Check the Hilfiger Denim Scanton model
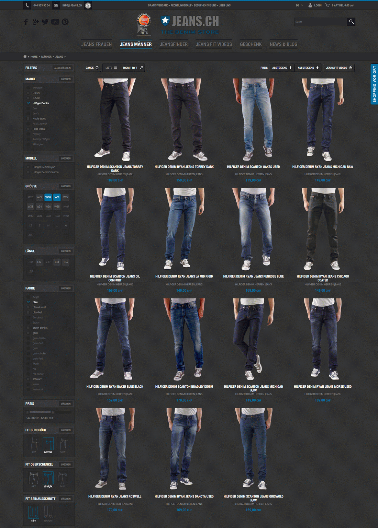Image resolution: width=378 pixels, height=528 pixels. [x=28, y=172]
